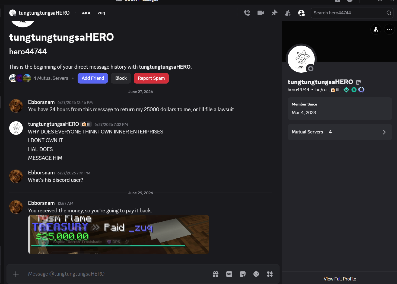The height and width of the screenshot is (284, 397).
Task: Click the Block button
Action: tap(121, 78)
